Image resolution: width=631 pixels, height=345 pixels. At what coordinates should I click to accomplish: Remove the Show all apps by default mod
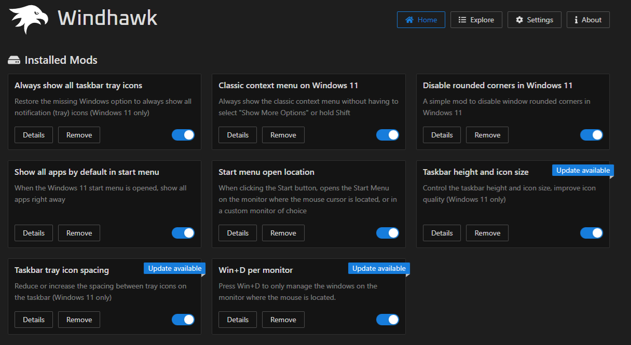click(79, 233)
